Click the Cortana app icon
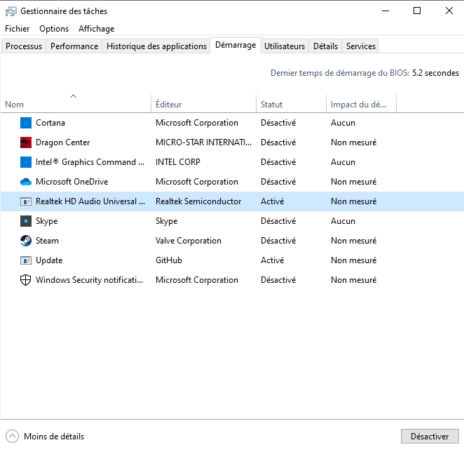 click(26, 123)
